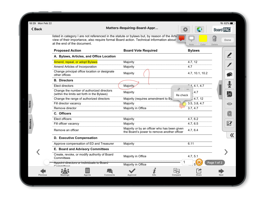Pick the yellow Color swatch
266x200 pixels.
[203, 39]
